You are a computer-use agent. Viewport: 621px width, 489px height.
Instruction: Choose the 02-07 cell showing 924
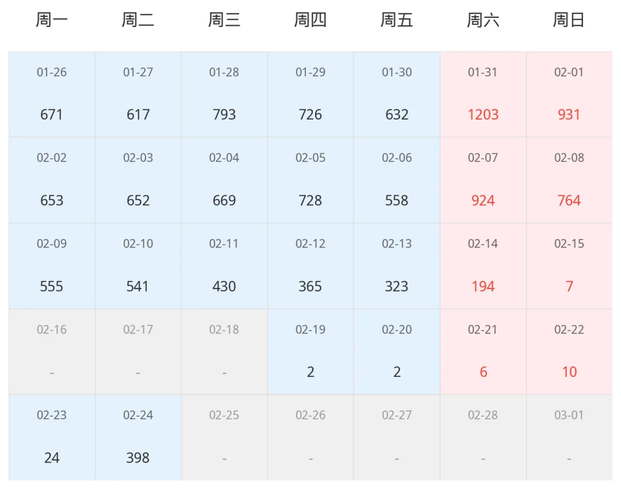click(483, 180)
